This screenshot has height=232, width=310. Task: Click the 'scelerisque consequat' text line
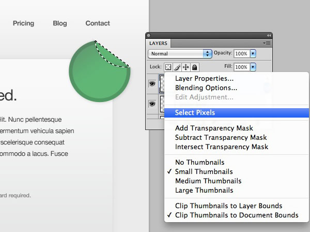click(x=33, y=142)
